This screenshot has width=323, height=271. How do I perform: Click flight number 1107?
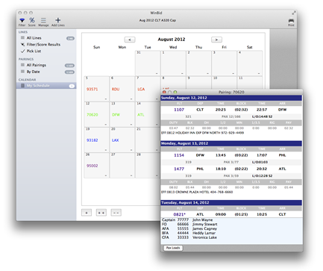(179, 110)
